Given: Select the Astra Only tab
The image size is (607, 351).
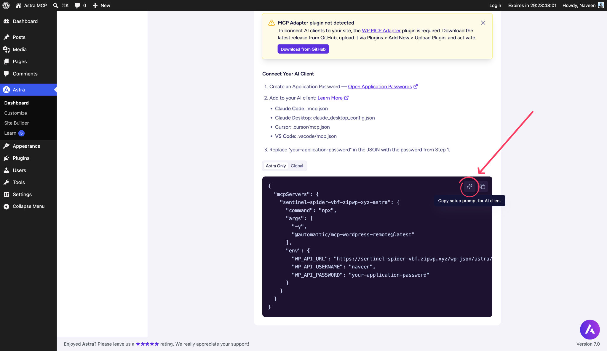Looking at the screenshot, I should 276,166.
